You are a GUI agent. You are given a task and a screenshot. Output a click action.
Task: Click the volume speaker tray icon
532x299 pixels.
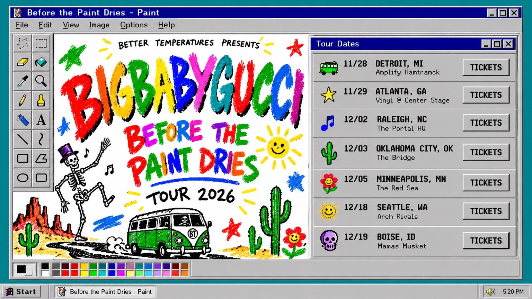pos(490,292)
